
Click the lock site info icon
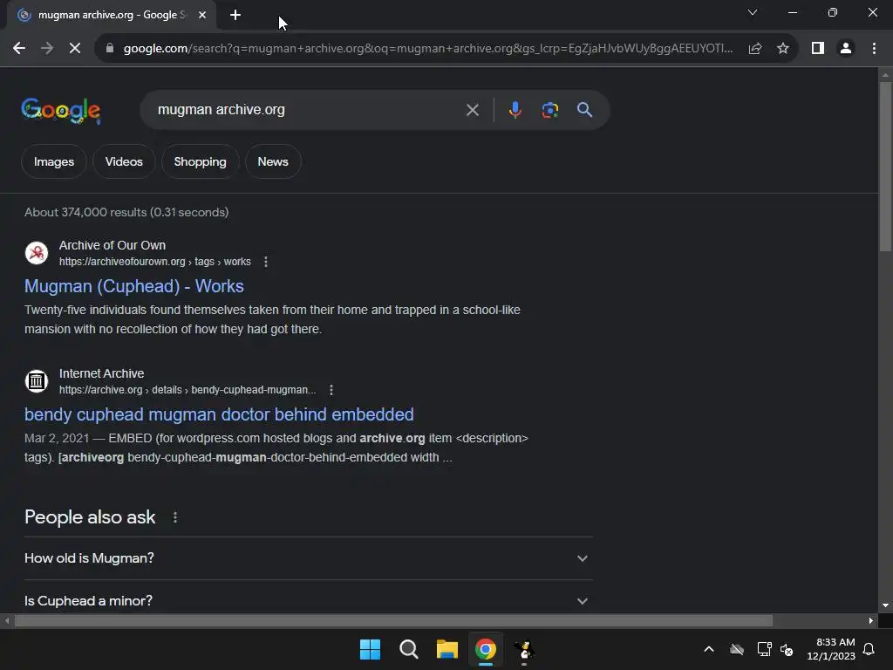tap(110, 49)
